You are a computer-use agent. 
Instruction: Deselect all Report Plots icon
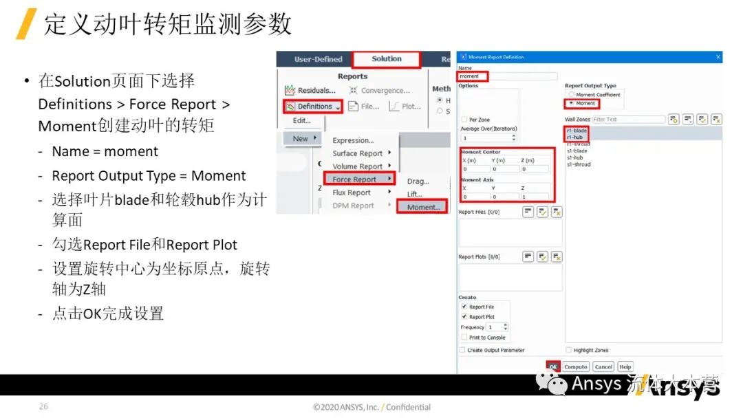(557, 256)
